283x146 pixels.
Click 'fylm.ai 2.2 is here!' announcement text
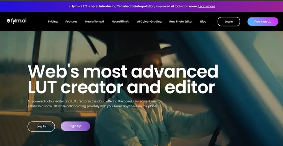tap(85, 6)
